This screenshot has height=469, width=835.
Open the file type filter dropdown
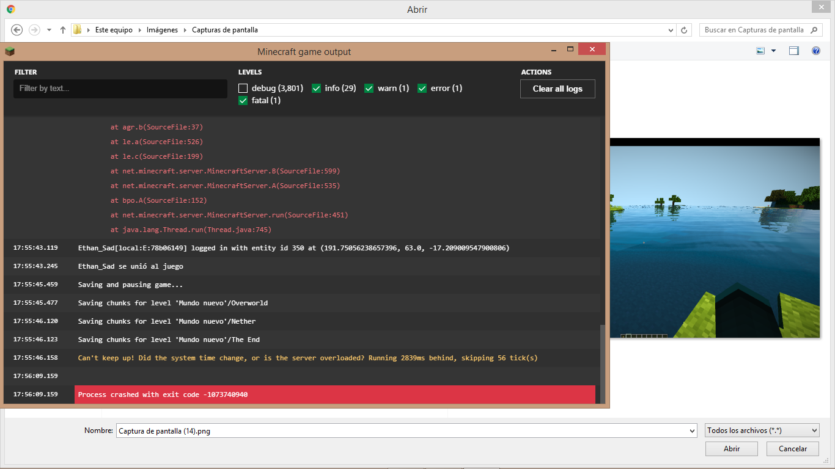point(762,431)
